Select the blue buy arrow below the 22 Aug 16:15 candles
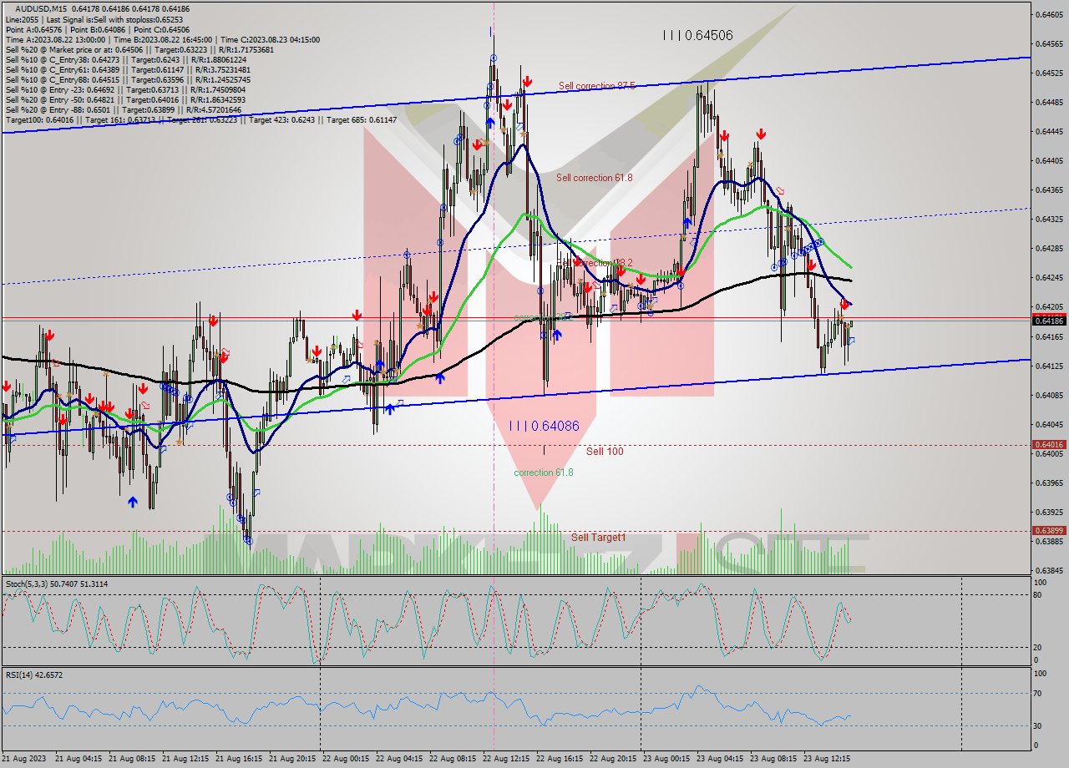The width and height of the screenshot is (1069, 768). (x=557, y=335)
